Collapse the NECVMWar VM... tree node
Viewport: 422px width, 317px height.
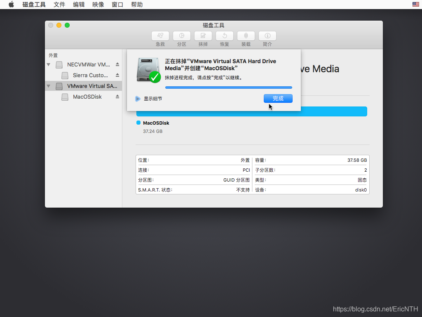tap(49, 65)
